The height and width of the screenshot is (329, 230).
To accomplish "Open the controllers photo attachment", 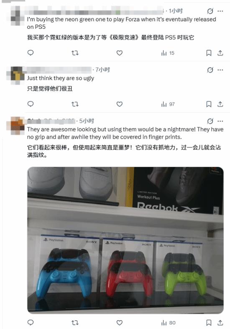I will click(x=125, y=240).
